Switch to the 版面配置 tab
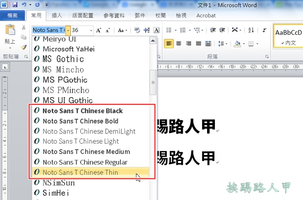The height and width of the screenshot is (200, 303). pos(82,15)
